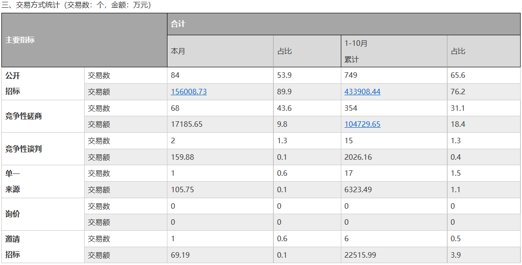
Task: Click the 2026.16 cumulative amount cell
Action: pos(394,157)
